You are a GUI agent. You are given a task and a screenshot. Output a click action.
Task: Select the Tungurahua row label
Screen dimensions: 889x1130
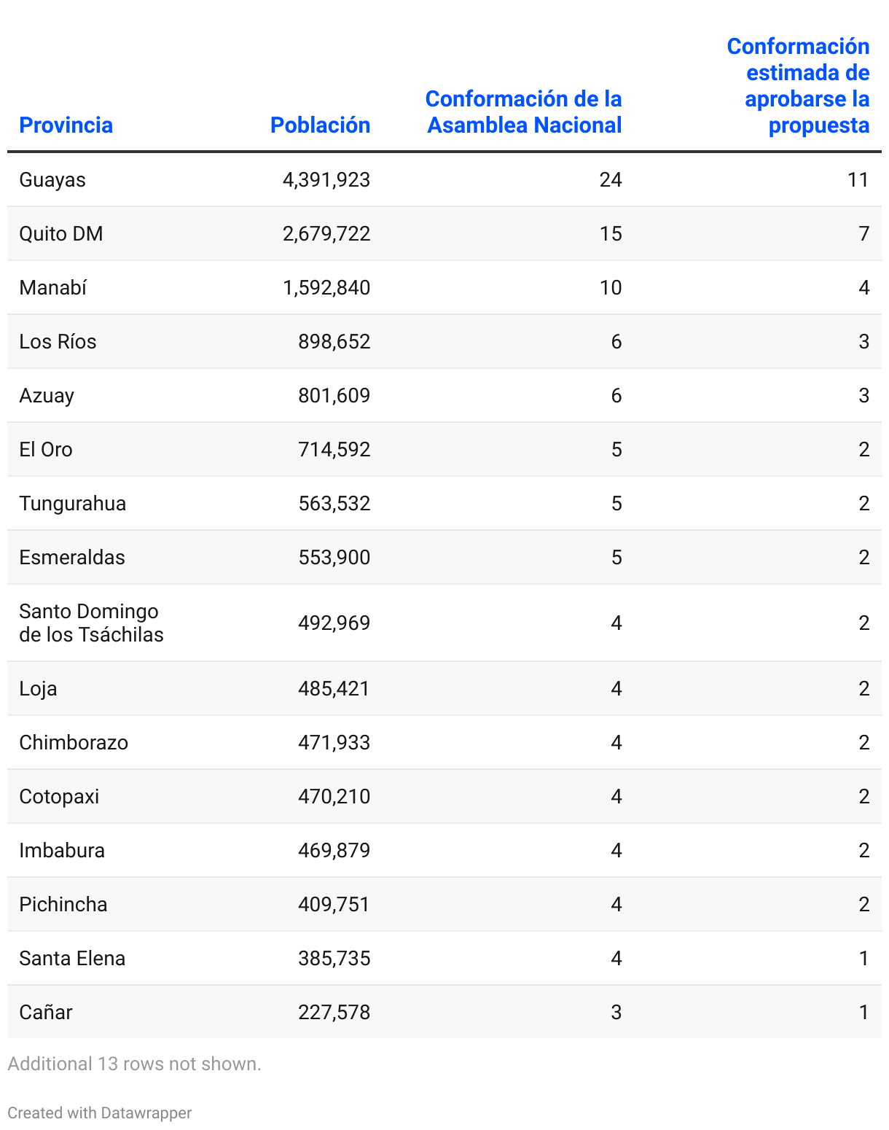click(73, 504)
